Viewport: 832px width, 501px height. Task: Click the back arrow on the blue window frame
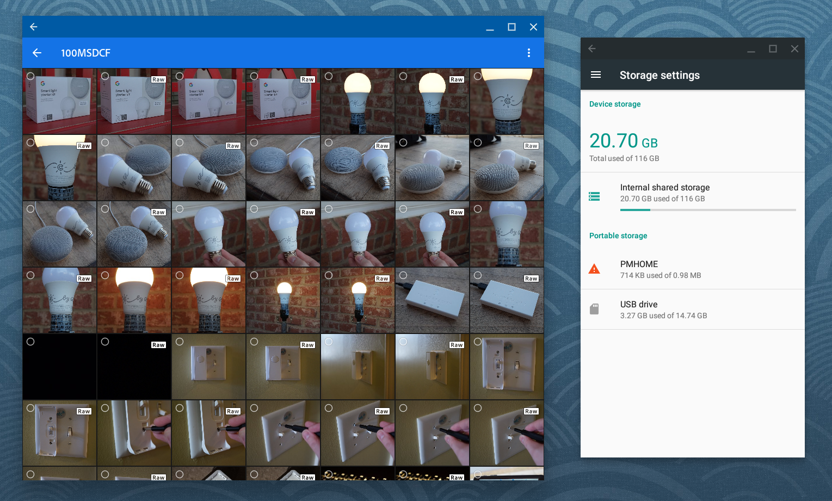[33, 27]
